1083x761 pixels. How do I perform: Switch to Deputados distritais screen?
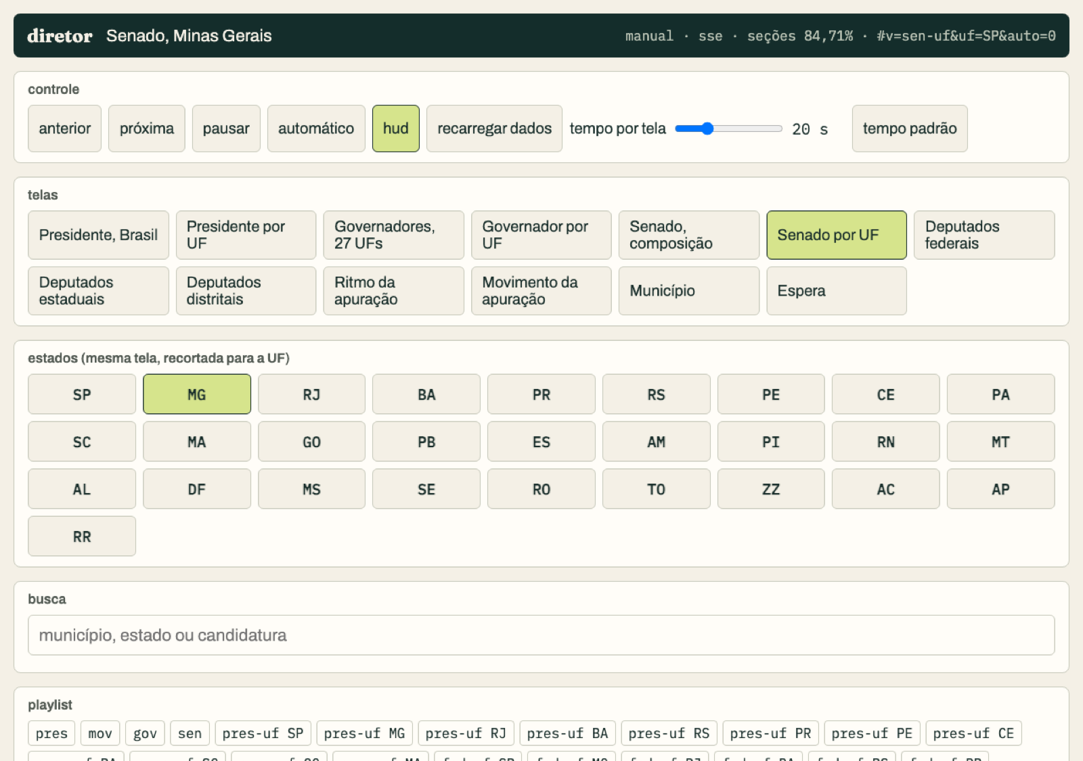point(246,291)
